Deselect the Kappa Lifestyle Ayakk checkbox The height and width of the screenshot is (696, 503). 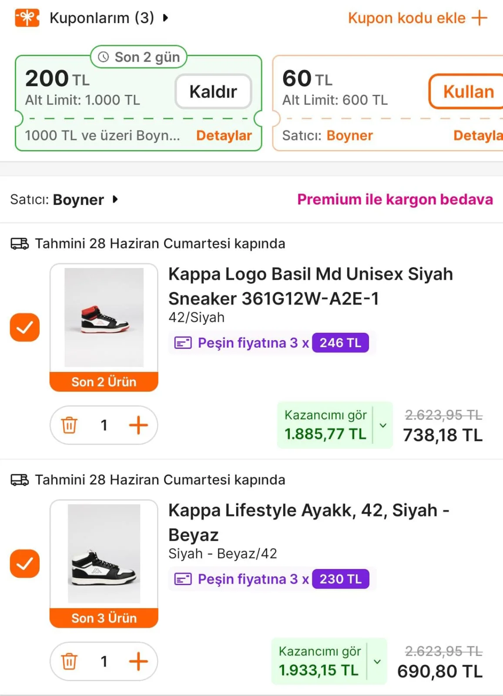(25, 563)
